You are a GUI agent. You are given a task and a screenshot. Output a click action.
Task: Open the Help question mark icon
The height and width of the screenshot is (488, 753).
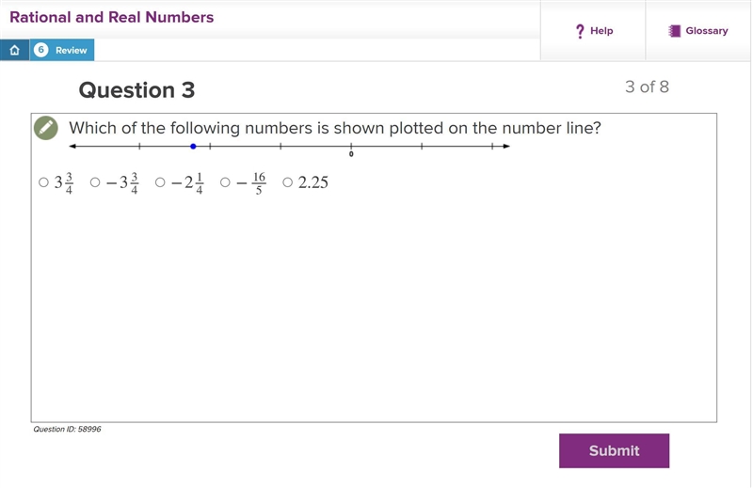(x=580, y=31)
